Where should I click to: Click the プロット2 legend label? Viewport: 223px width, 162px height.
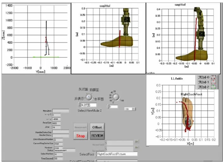pyautogui.click(x=203, y=87)
